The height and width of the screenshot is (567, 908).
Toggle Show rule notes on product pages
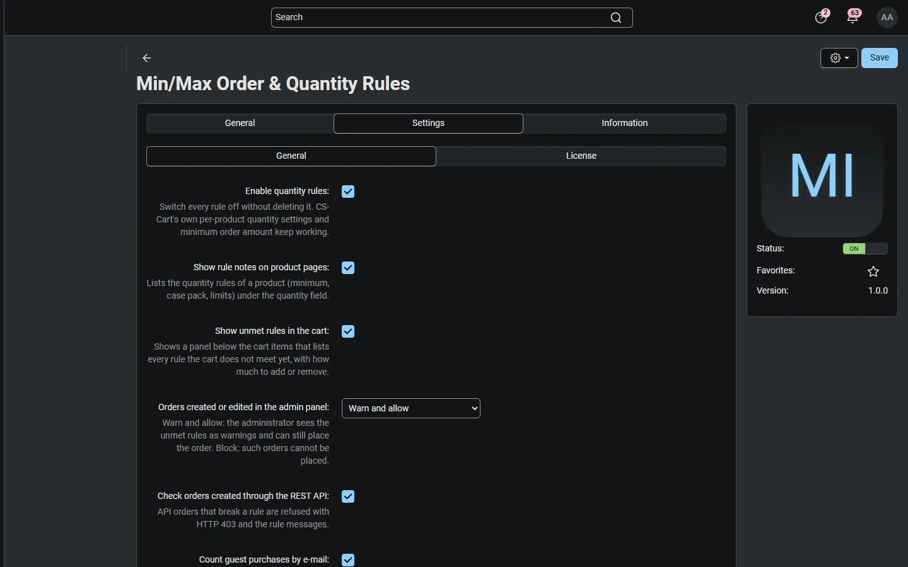point(348,268)
